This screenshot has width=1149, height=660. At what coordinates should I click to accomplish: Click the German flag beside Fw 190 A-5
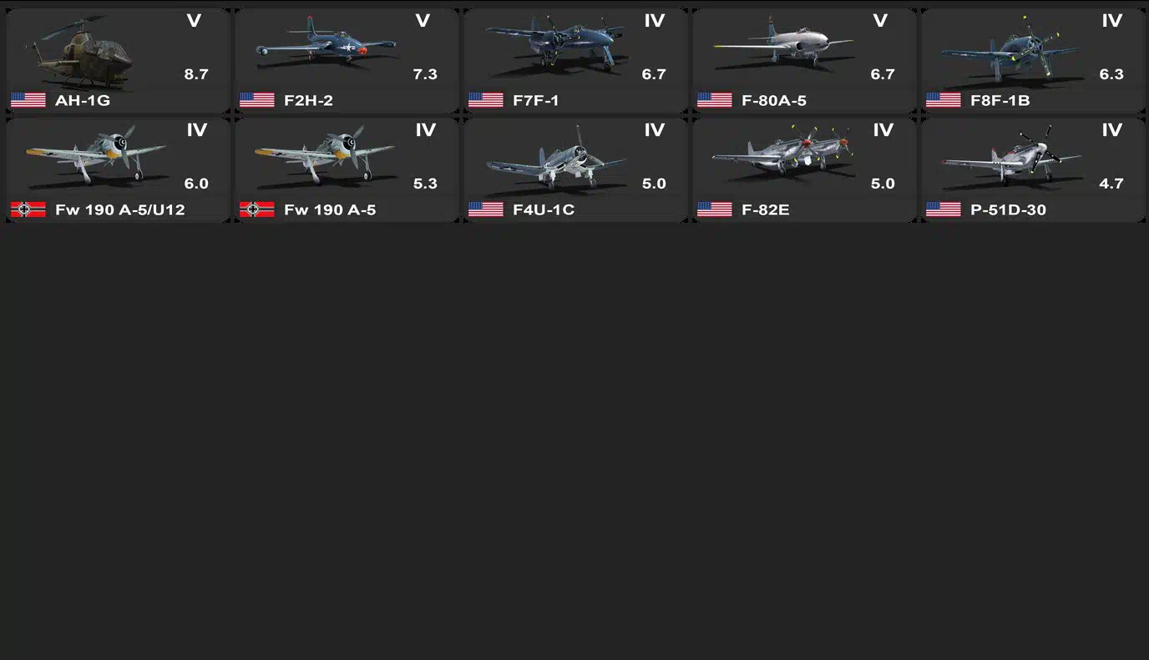click(257, 209)
